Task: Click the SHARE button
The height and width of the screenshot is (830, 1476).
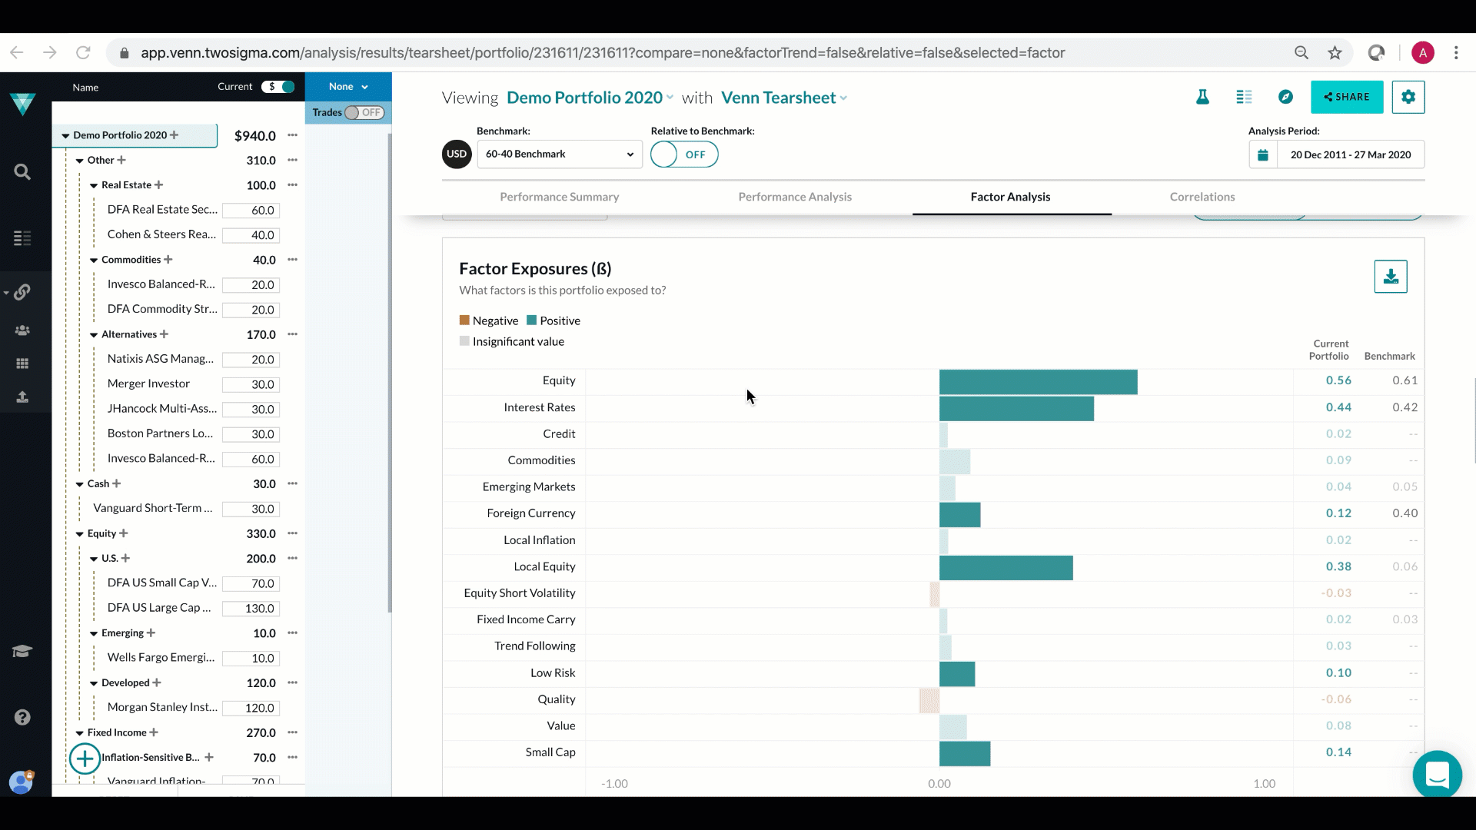Action: click(1347, 97)
